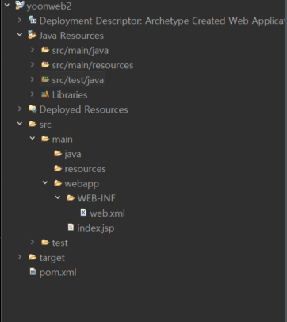Click the Deployment Descriptor icon
The width and height of the screenshot is (287, 322).
click(x=33, y=20)
